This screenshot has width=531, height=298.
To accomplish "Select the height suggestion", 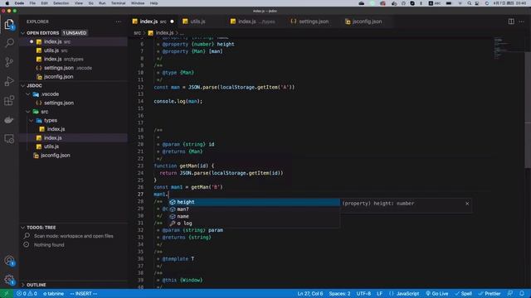I will point(254,202).
